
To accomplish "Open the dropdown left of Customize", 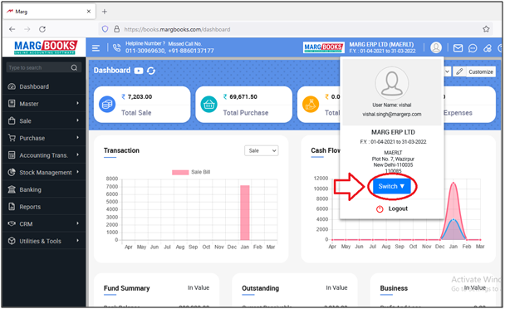I will click(x=447, y=71).
